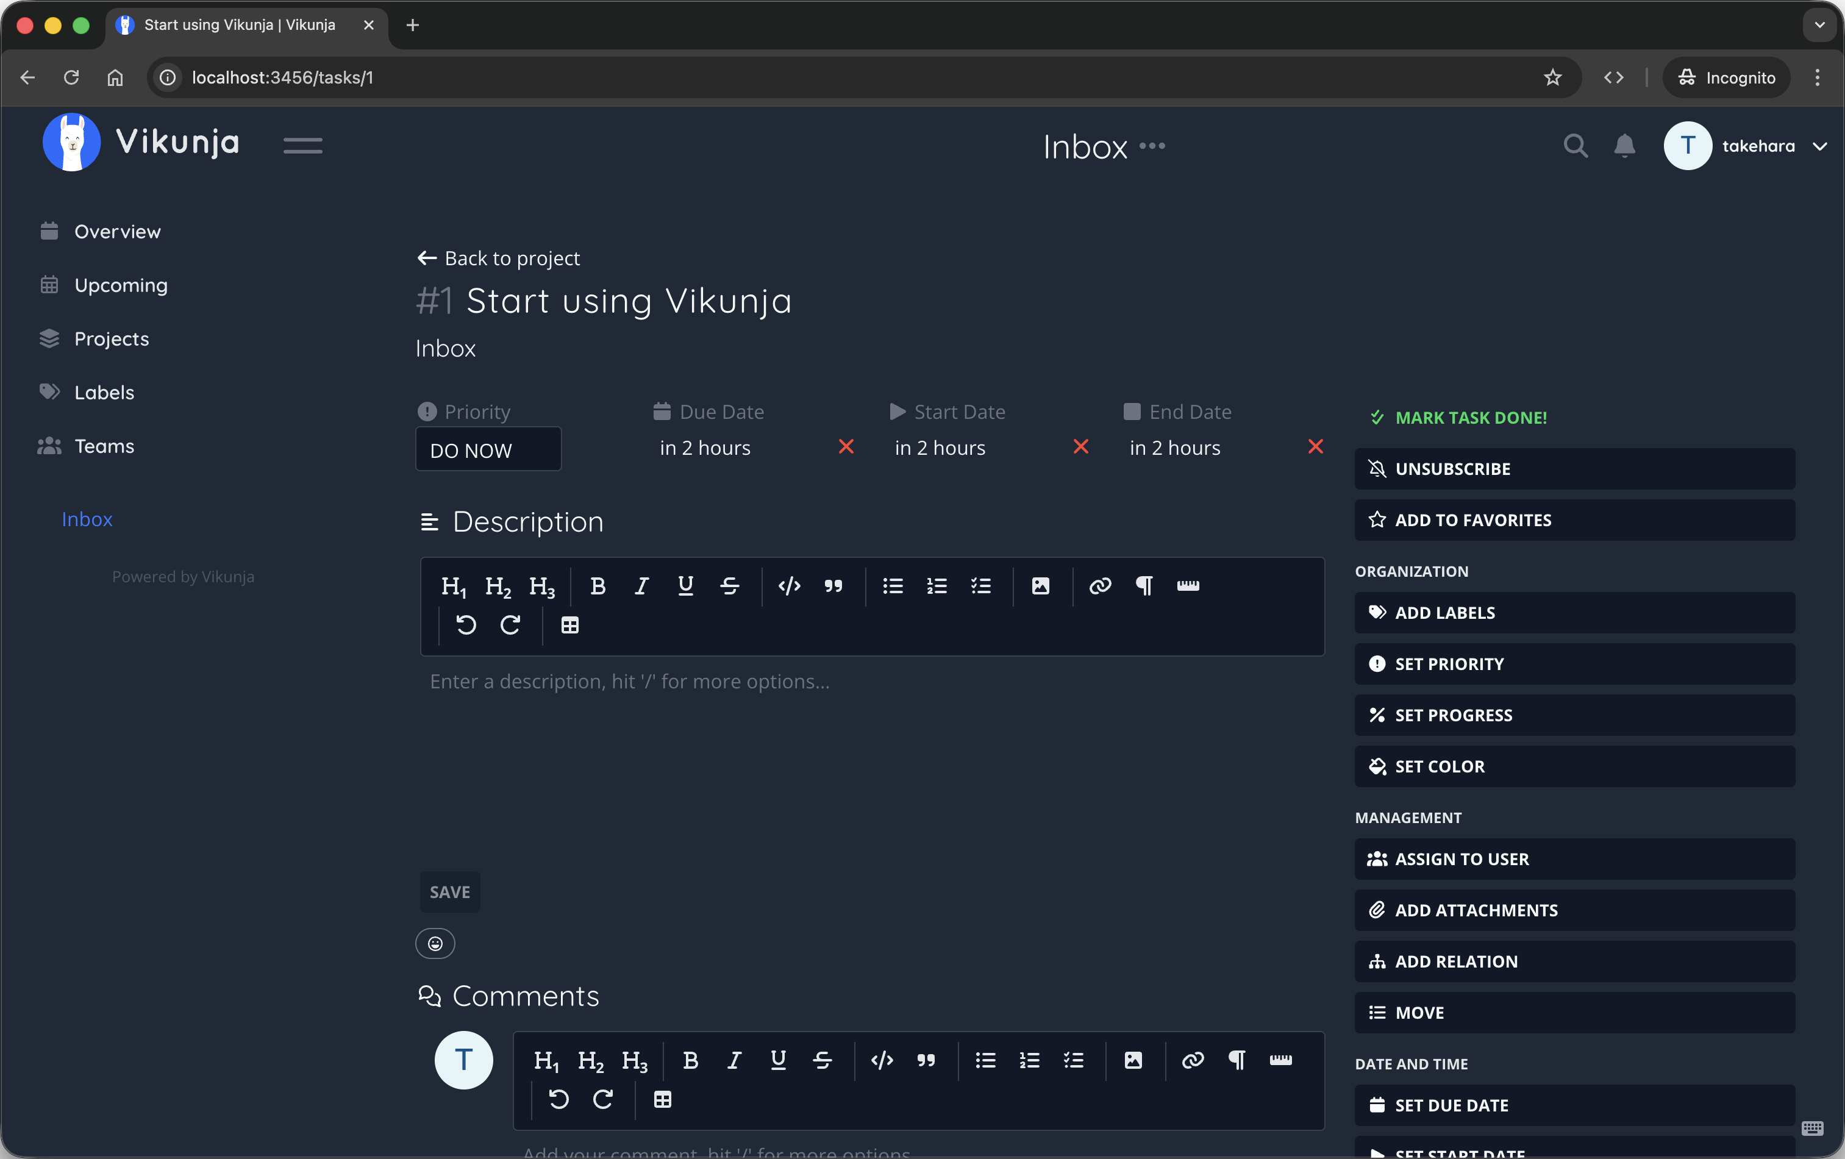Open the notifications bell
Screen dimensions: 1845x1159
pos(1624,146)
